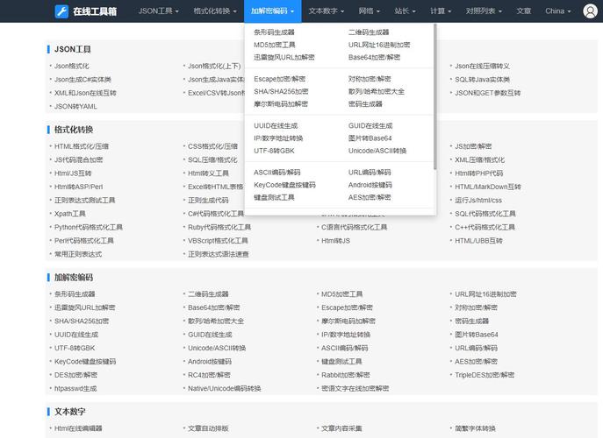The width and height of the screenshot is (603, 438).
Task: Open the 对照列表 nav dropdown
Action: [484, 11]
